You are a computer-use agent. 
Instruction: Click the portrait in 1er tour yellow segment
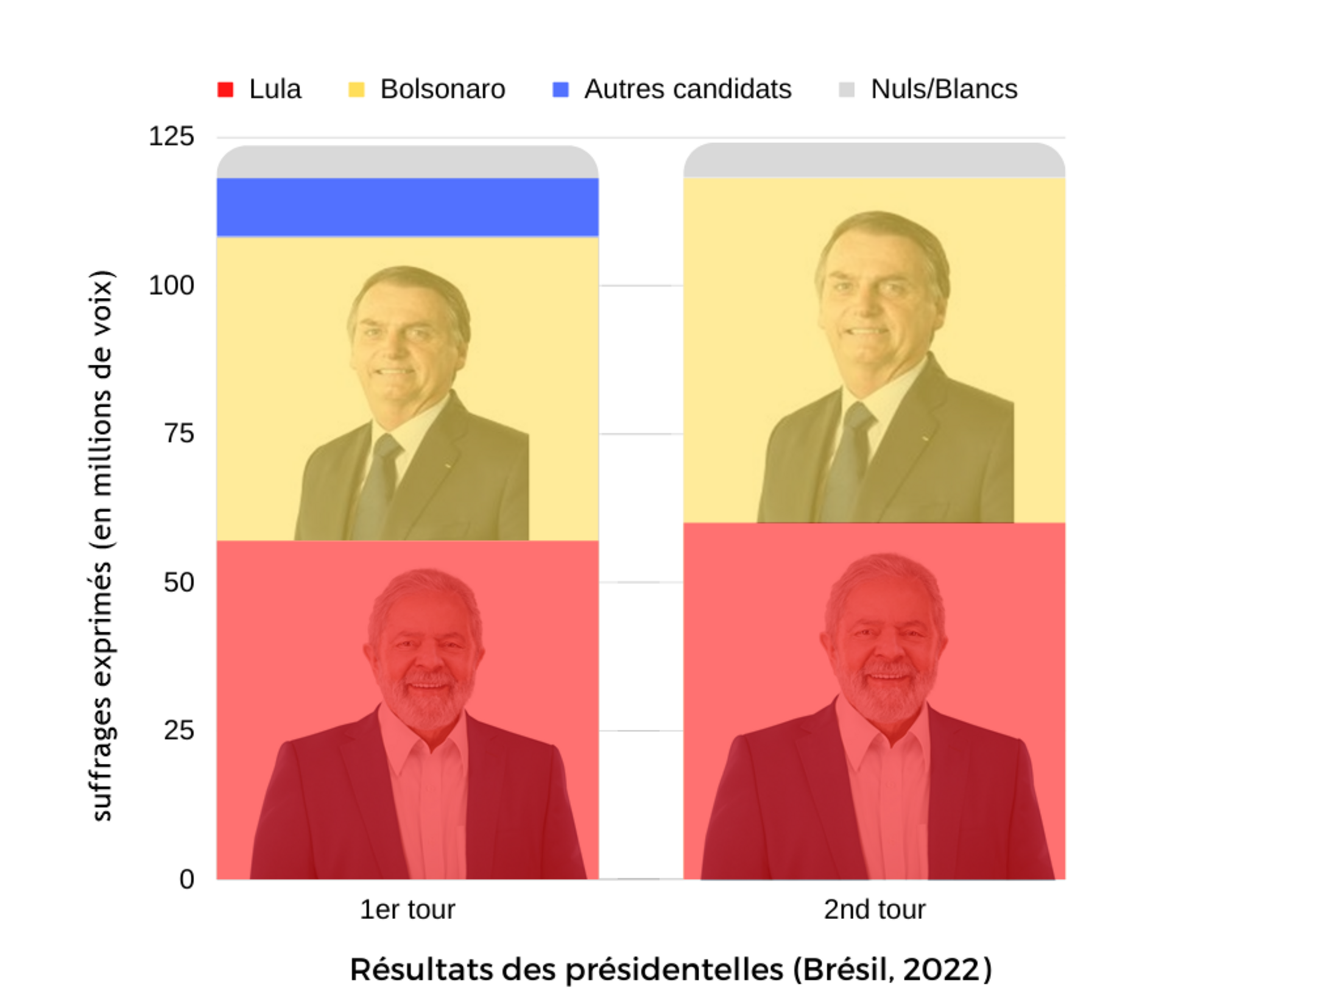click(412, 403)
